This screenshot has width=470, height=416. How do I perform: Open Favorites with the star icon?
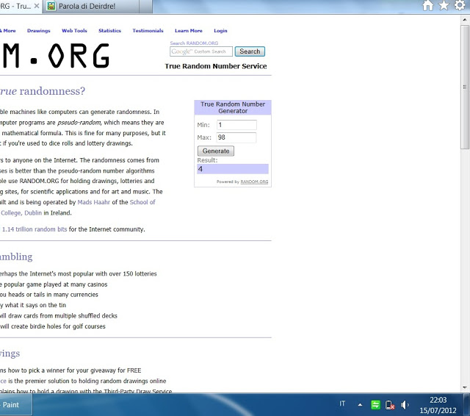pos(444,6)
